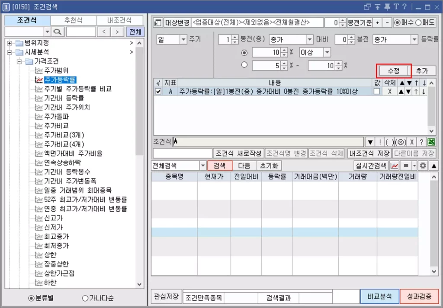
Task: Collapse results with the ▲ icon beside gear
Action: pyautogui.click(x=433, y=166)
